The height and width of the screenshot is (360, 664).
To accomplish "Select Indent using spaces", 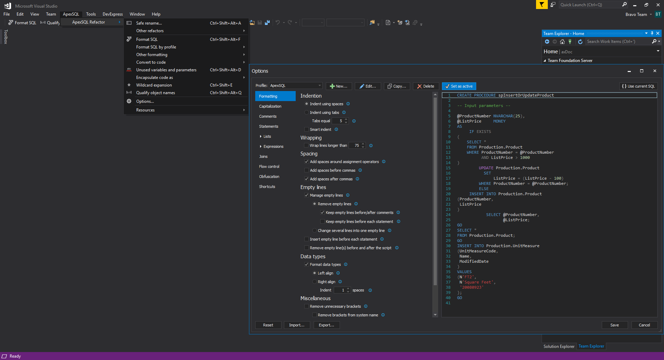I will tap(306, 104).
